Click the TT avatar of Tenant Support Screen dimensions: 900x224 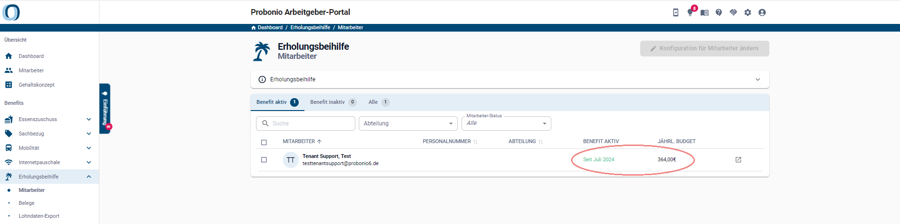coord(291,160)
